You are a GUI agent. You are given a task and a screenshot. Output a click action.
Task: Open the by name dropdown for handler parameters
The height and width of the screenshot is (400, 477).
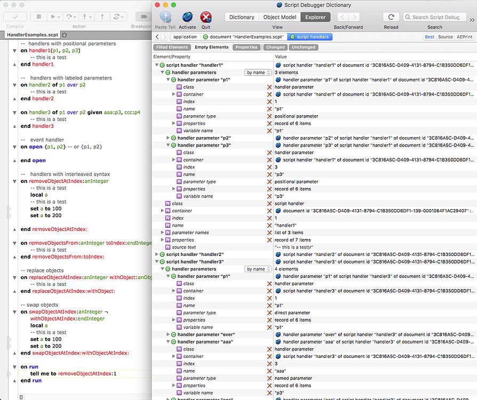tap(258, 72)
